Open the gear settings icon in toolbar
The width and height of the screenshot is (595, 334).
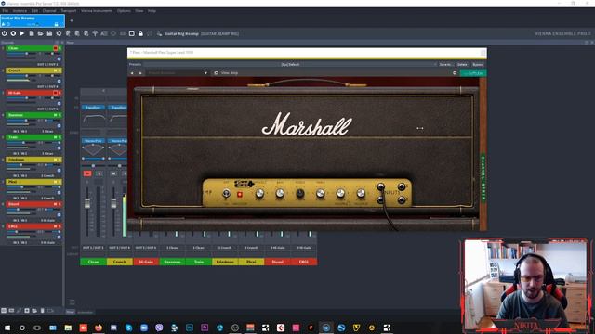point(59,33)
